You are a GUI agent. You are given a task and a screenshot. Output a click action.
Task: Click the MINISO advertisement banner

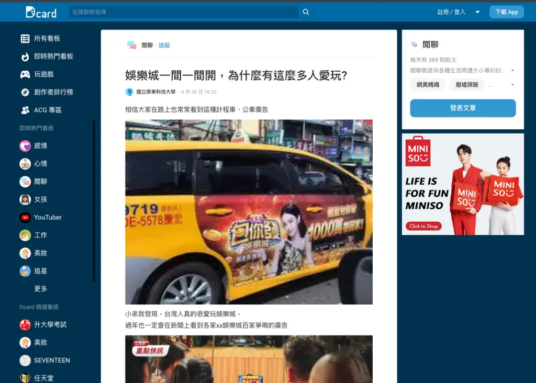tap(463, 184)
